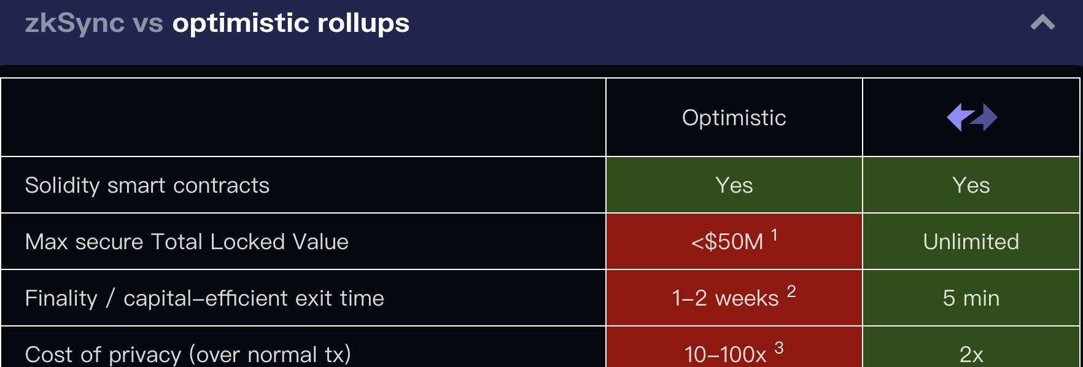Click "Finality / capital-efficient exit time" row label
Viewport: 1083px width, 367px height.
[204, 298]
